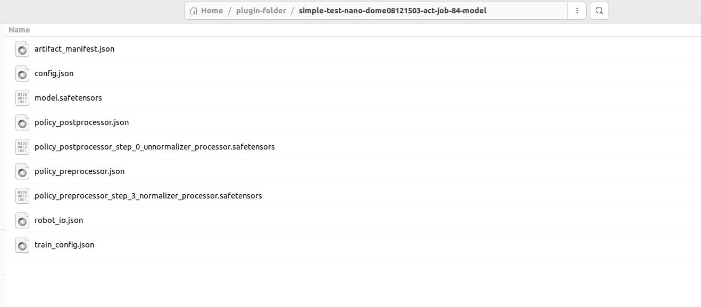701x307 pixels.
Task: Open the three-dot path options menu
Action: [577, 11]
